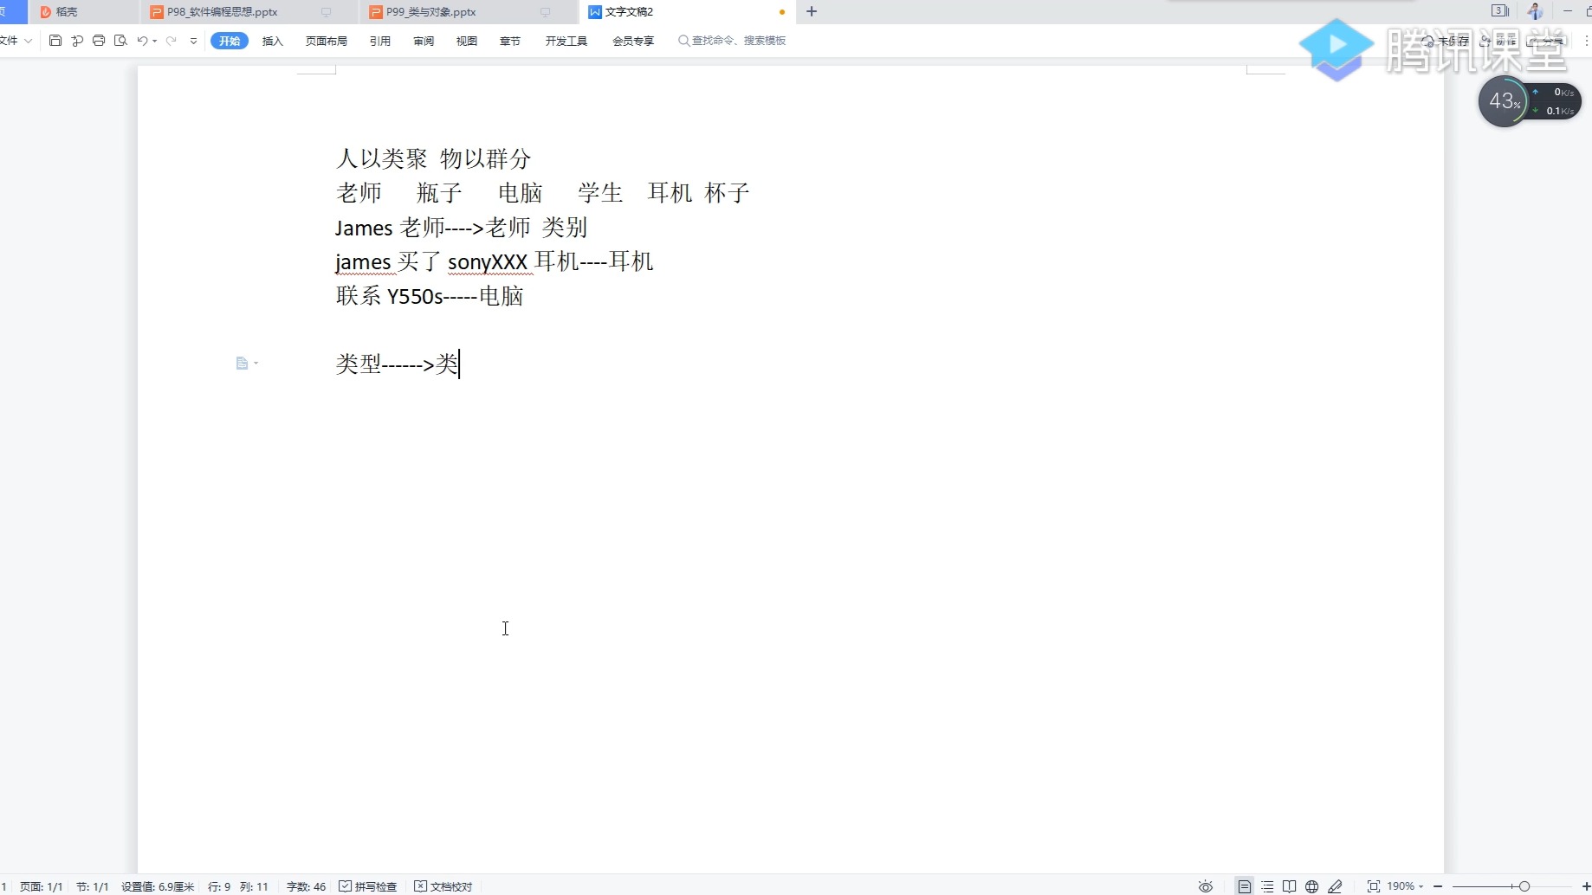Click 文档校对 in the status bar
Viewport: 1592px width, 895px height.
[443, 886]
